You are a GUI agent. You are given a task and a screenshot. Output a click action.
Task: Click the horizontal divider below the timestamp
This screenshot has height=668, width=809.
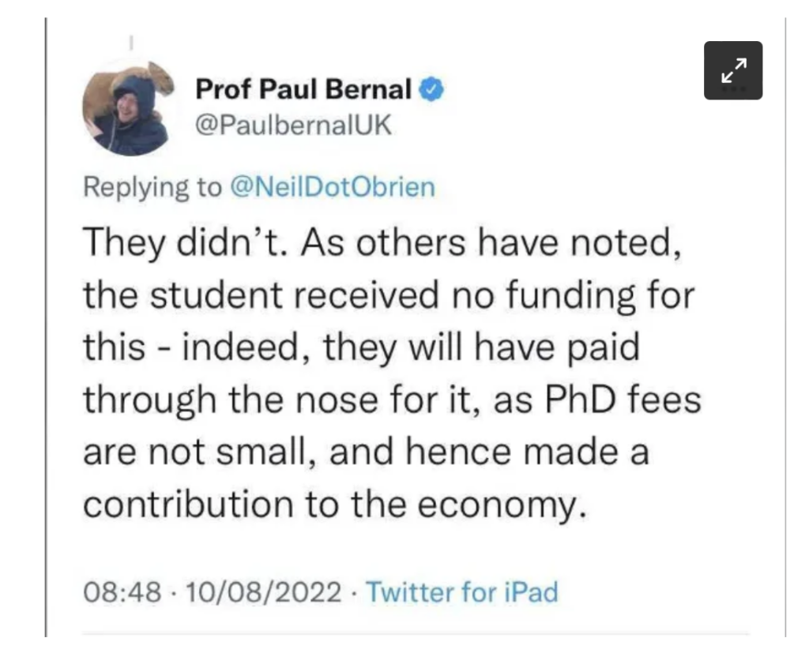[415, 632]
